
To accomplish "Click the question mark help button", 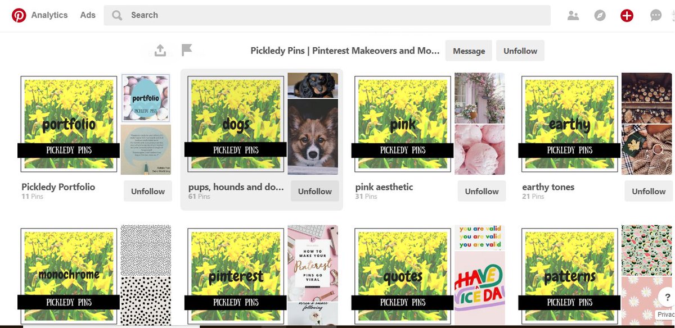I will pos(667,298).
